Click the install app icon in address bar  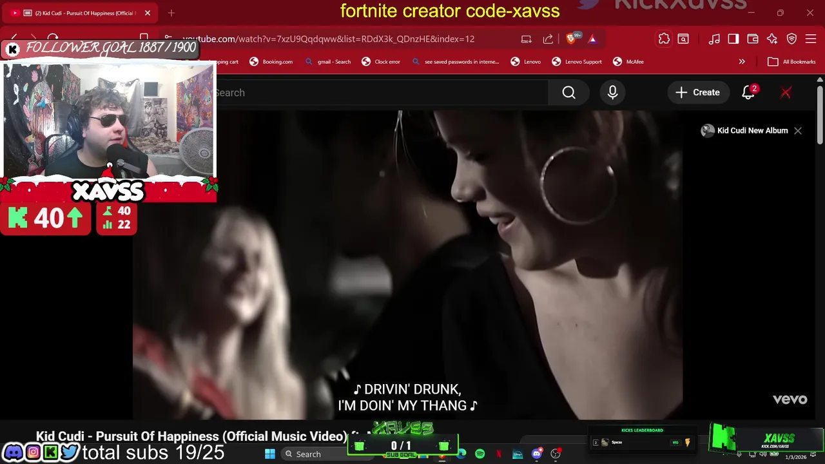[x=527, y=39]
